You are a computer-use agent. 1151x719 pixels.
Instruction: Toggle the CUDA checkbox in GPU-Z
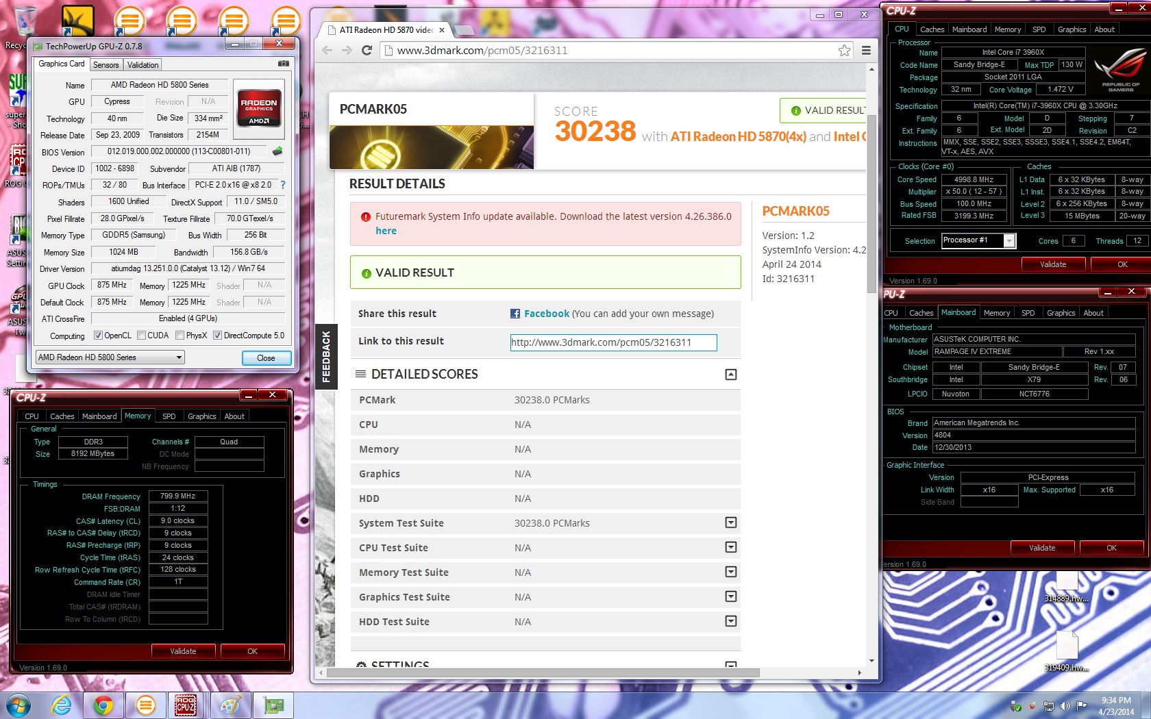coord(141,336)
